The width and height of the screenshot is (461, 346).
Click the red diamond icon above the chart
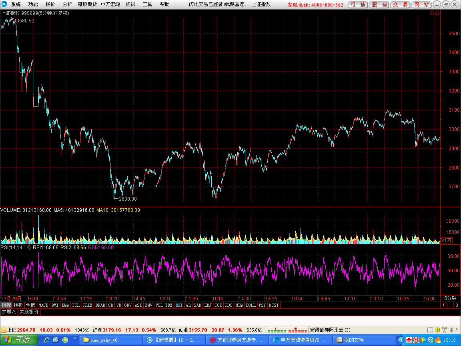click(432, 13)
